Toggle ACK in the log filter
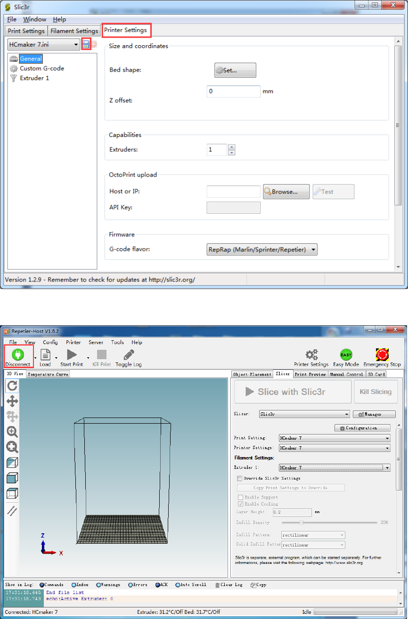Screen dimensions: 408x619 click(x=161, y=585)
